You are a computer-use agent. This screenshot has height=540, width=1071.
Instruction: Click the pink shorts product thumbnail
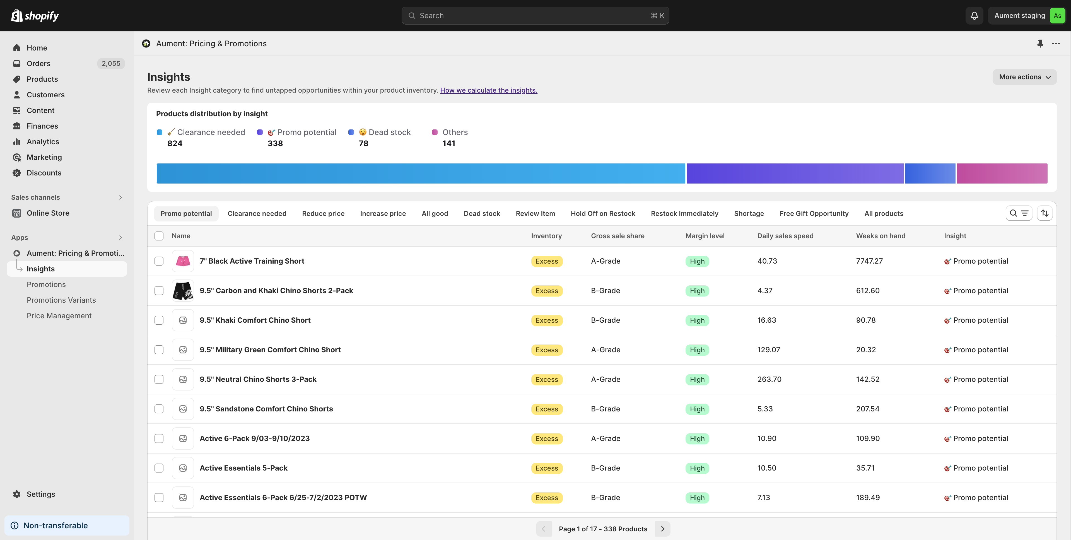click(x=183, y=261)
